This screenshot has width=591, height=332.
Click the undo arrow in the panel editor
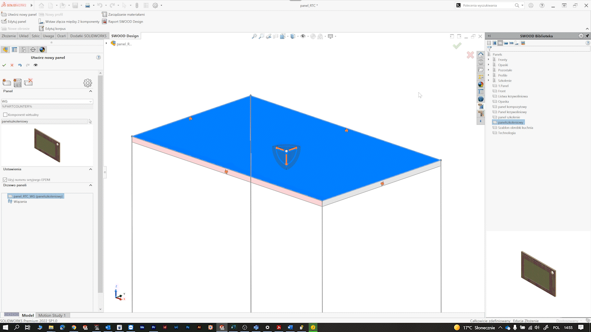click(x=19, y=65)
